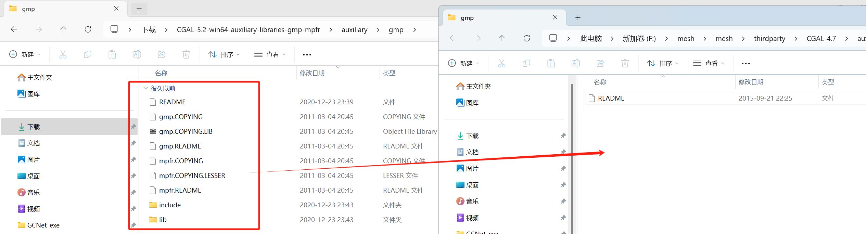This screenshot has width=866, height=234.
Task: Click Forward arrow in left gmp window
Action: [x=39, y=29]
